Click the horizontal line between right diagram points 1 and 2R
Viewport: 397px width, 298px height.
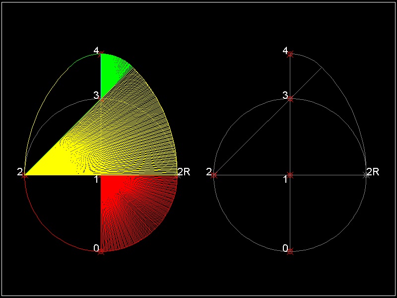[x=328, y=175]
